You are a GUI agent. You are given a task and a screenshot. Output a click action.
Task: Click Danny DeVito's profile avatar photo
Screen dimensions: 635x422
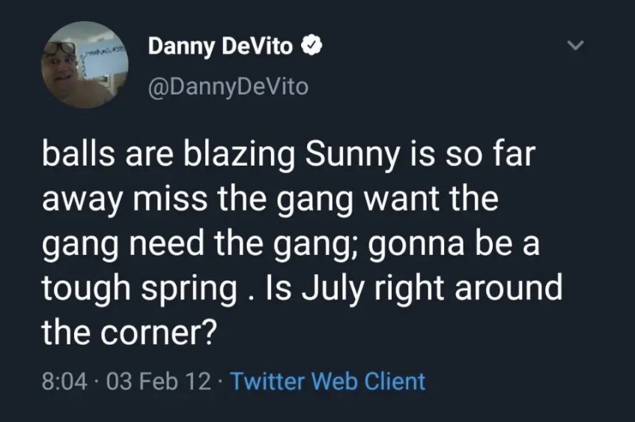[84, 64]
